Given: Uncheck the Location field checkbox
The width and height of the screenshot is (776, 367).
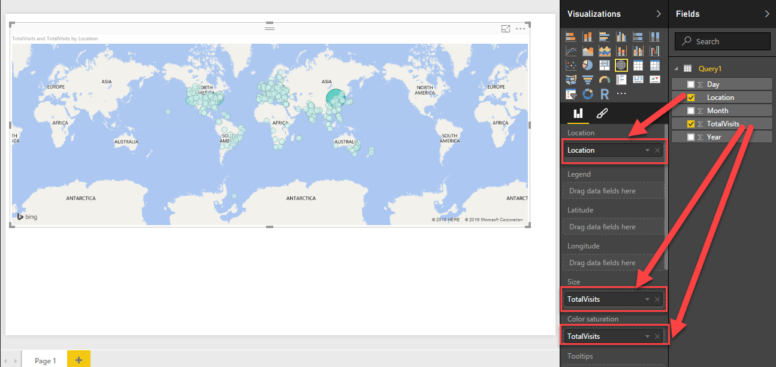Looking at the screenshot, I should [x=691, y=98].
